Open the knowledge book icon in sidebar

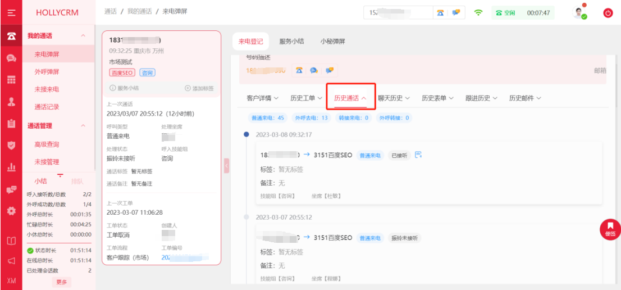tap(11, 241)
